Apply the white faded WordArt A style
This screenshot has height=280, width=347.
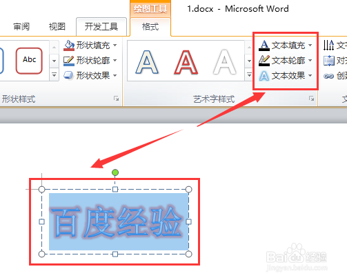click(224, 62)
